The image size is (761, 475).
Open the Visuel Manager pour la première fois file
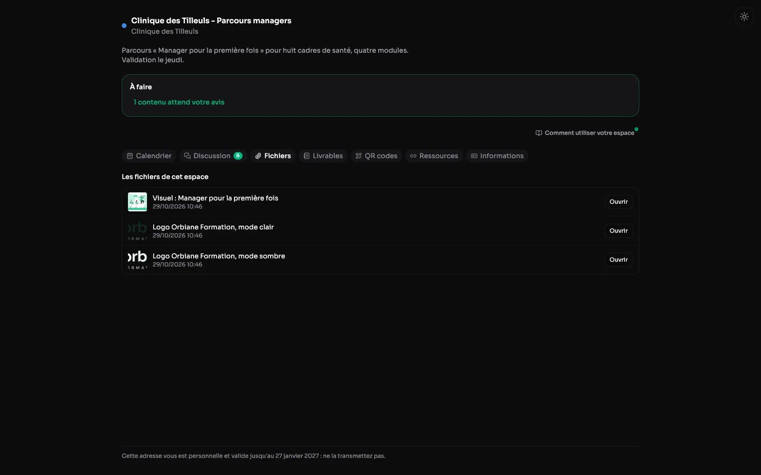point(618,202)
